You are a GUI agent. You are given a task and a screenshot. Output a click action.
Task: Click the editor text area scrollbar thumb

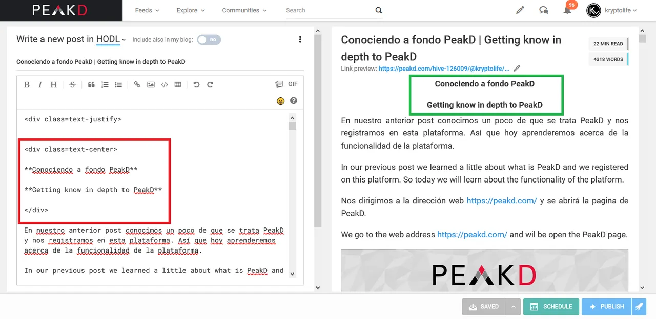292,126
